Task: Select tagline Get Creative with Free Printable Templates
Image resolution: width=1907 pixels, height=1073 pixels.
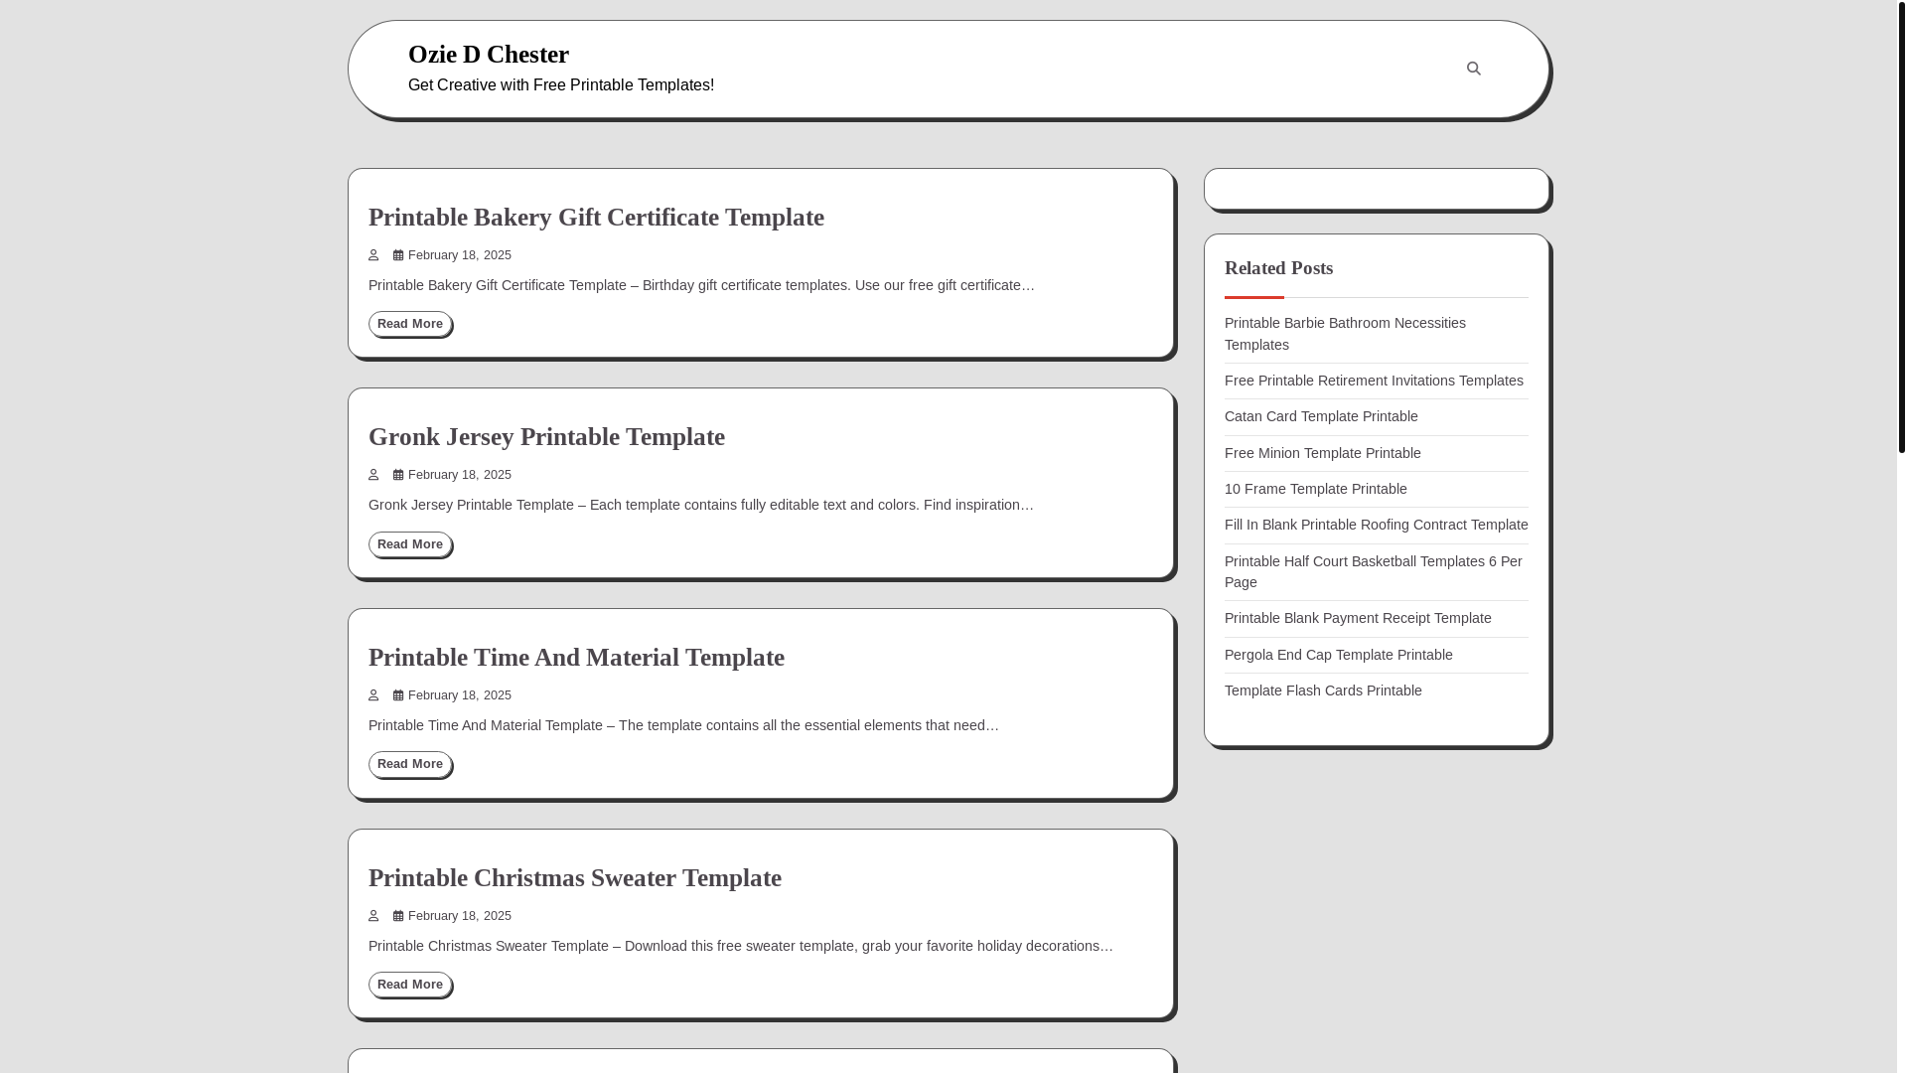Action: tap(561, 85)
